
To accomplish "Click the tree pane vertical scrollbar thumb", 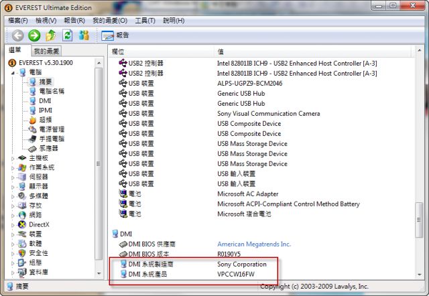I will [x=99, y=164].
